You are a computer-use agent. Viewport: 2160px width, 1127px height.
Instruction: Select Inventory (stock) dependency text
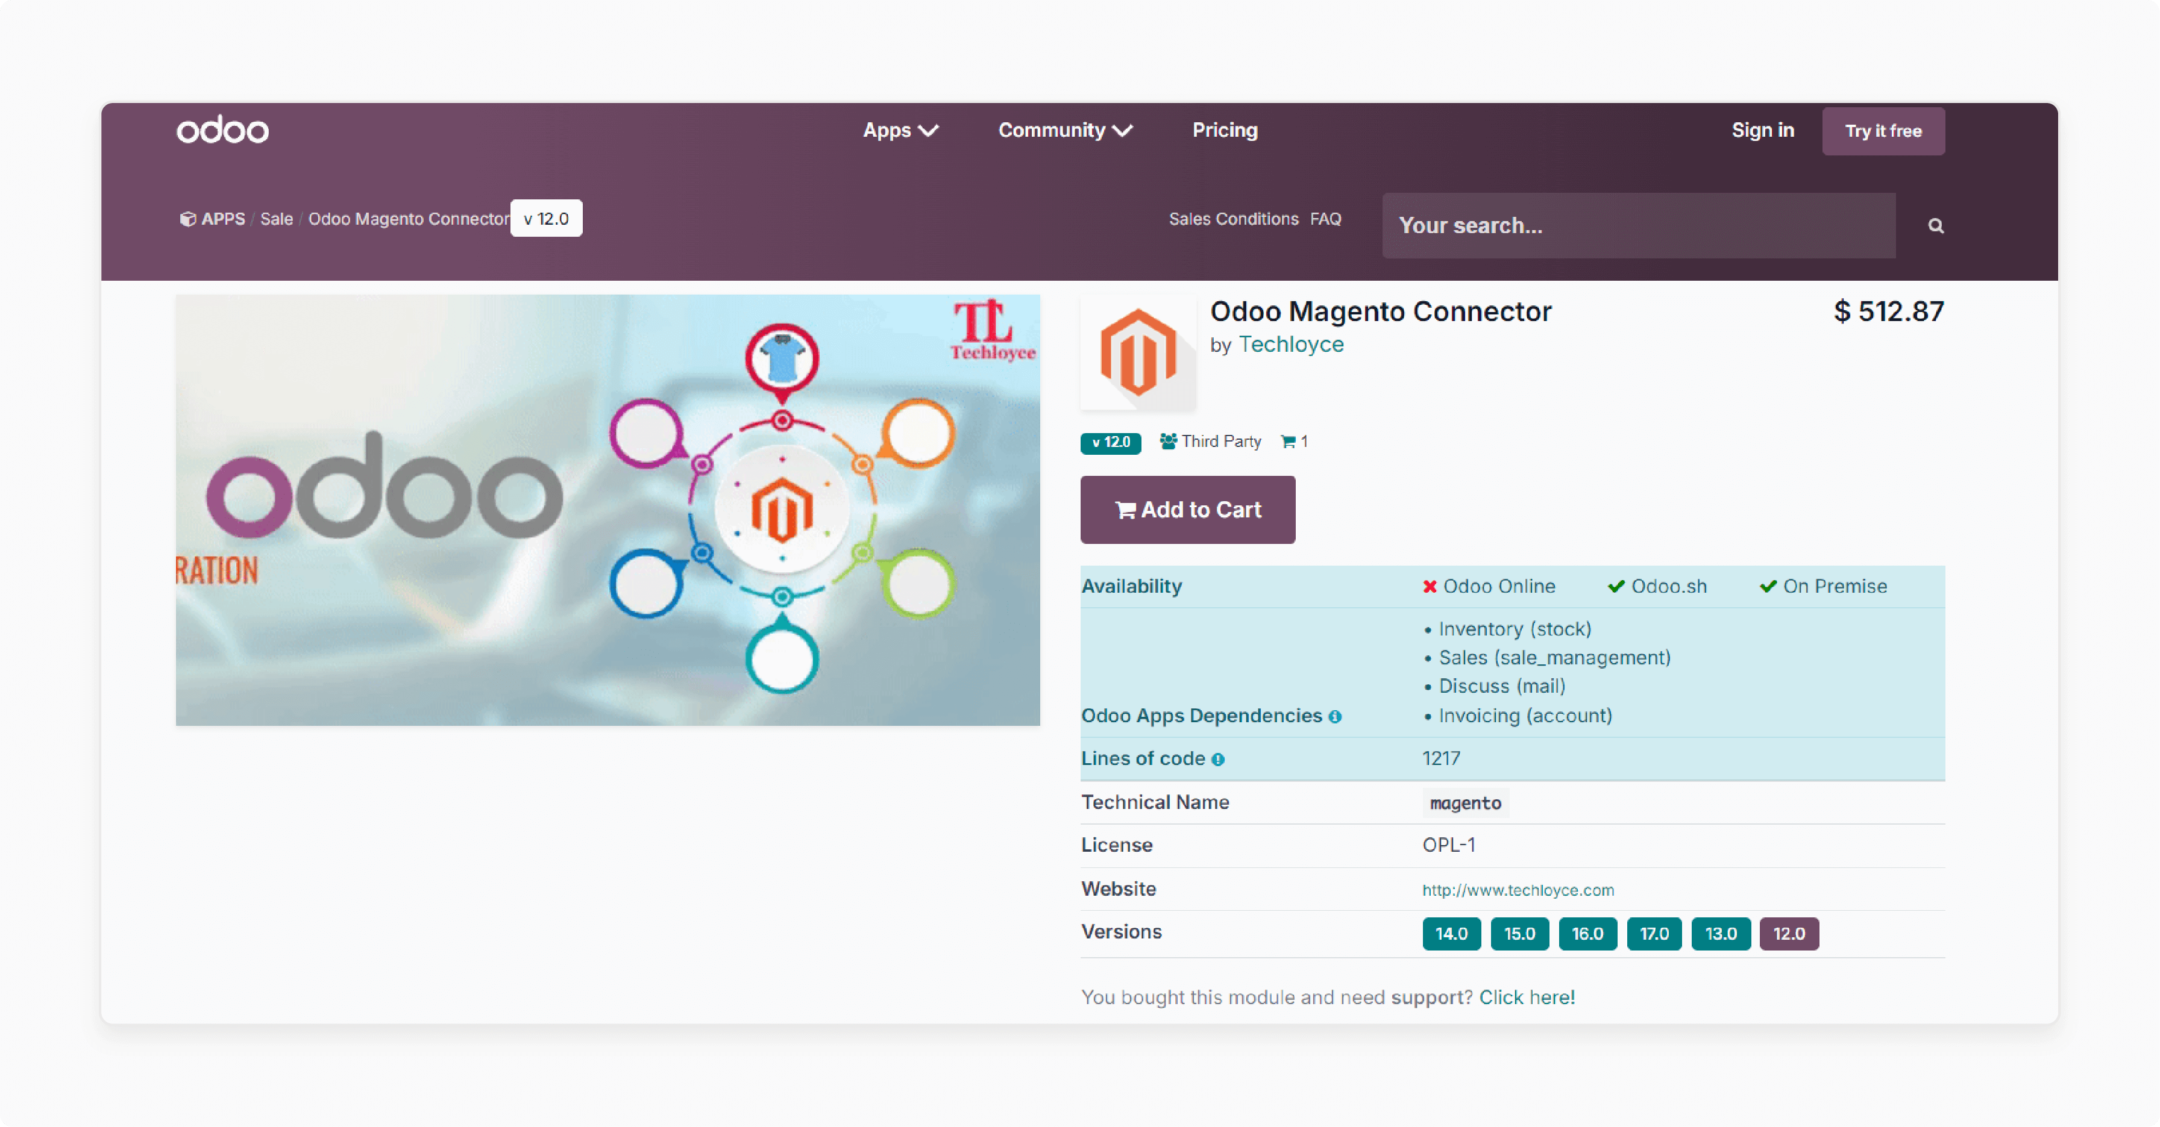tap(1515, 629)
